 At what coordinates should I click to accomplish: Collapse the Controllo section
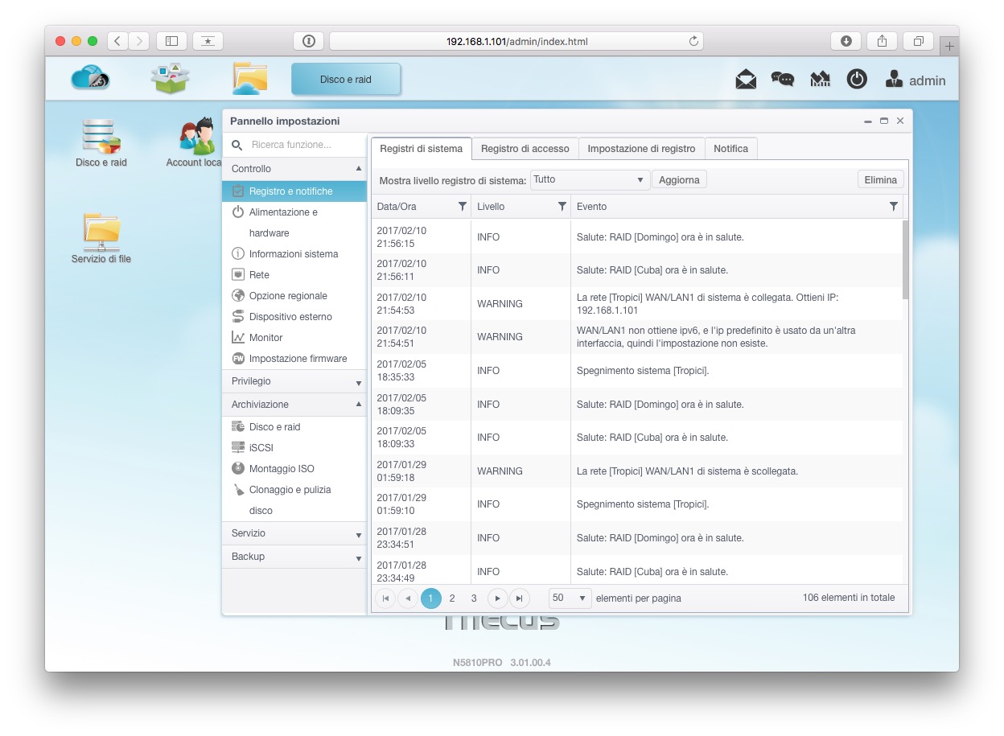pyautogui.click(x=294, y=169)
